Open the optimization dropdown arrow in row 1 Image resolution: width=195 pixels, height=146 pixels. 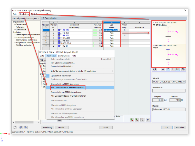coord(119,30)
